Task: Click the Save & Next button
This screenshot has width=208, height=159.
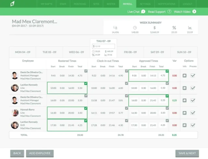Action: [x=187, y=153]
